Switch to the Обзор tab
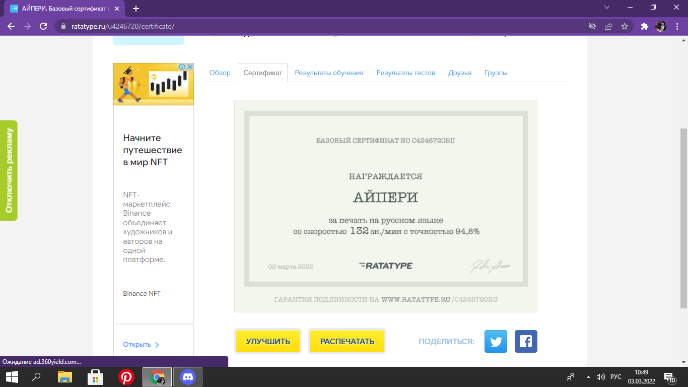 (x=220, y=73)
